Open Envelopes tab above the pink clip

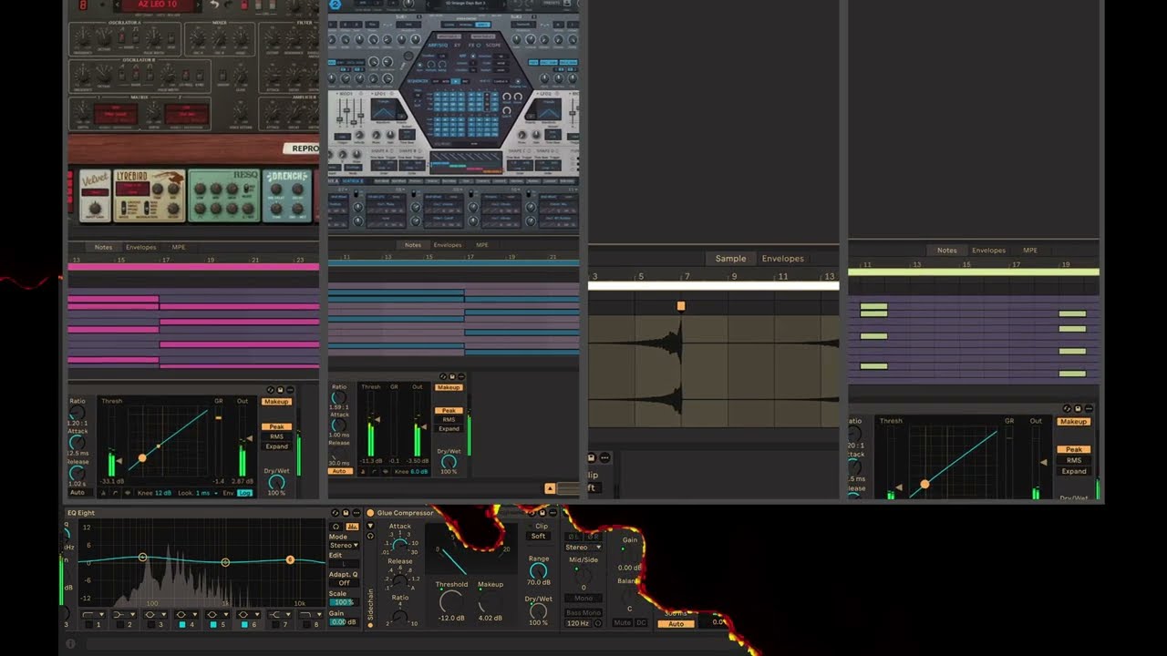pyautogui.click(x=141, y=248)
